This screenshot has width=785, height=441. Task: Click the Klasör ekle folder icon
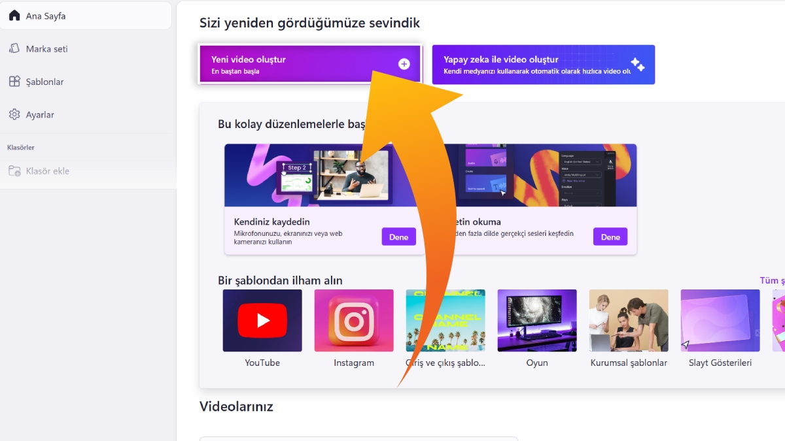[x=14, y=171]
